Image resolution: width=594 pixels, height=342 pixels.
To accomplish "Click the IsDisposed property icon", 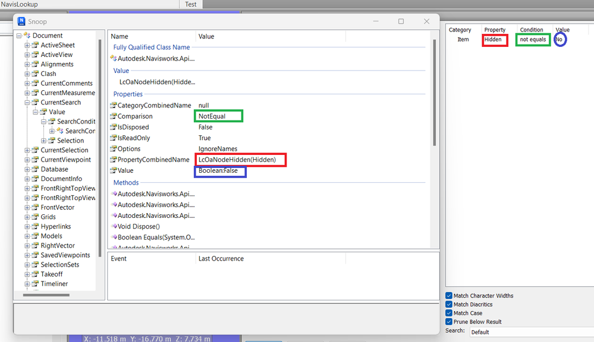I will [113, 127].
